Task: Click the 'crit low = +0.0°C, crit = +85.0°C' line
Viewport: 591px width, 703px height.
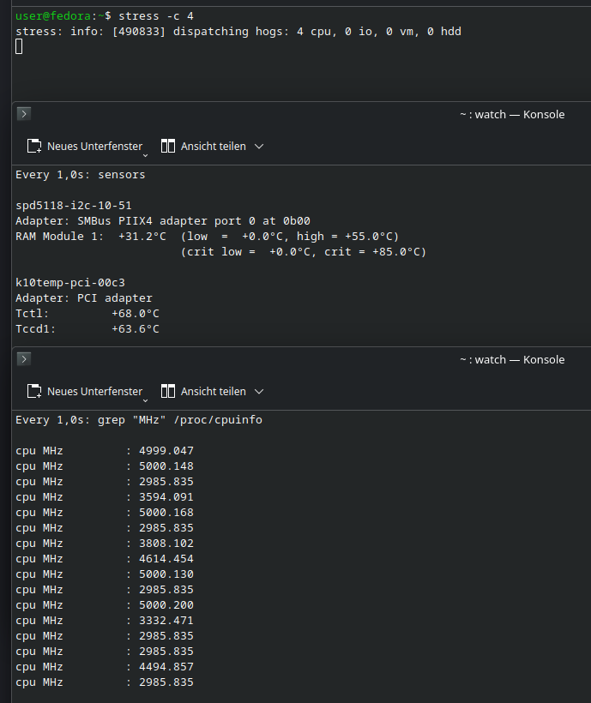Action: 304,252
